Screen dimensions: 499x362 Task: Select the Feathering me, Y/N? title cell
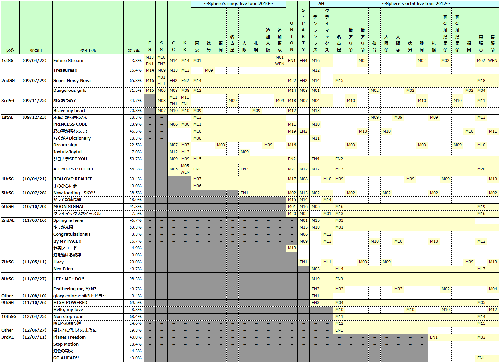pyautogui.click(x=88, y=289)
